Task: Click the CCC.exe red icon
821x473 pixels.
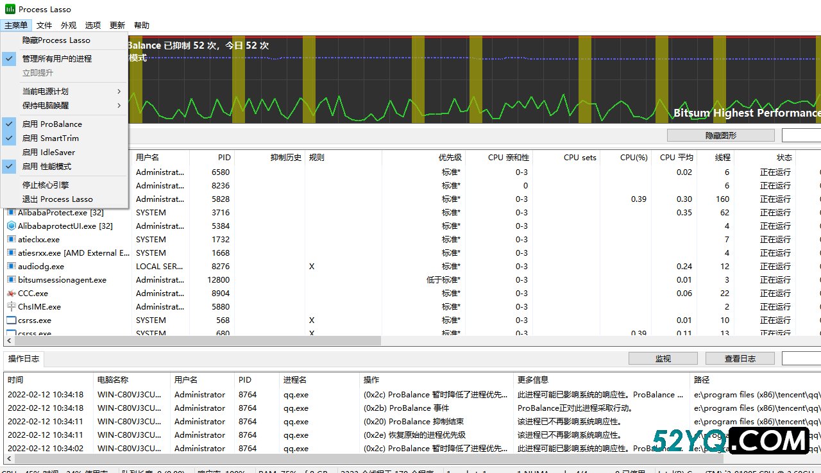Action: (11, 293)
